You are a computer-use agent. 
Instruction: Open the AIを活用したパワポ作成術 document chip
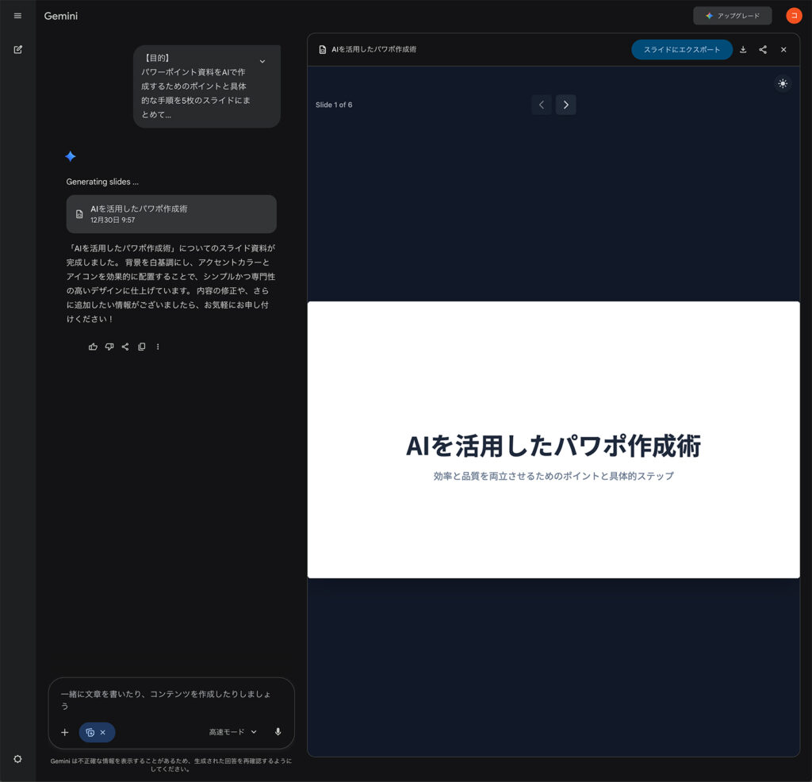[171, 214]
